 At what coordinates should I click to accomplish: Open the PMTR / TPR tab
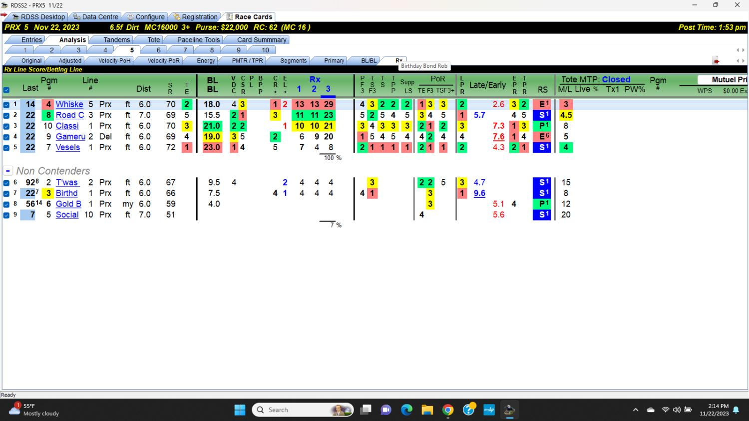247,60
